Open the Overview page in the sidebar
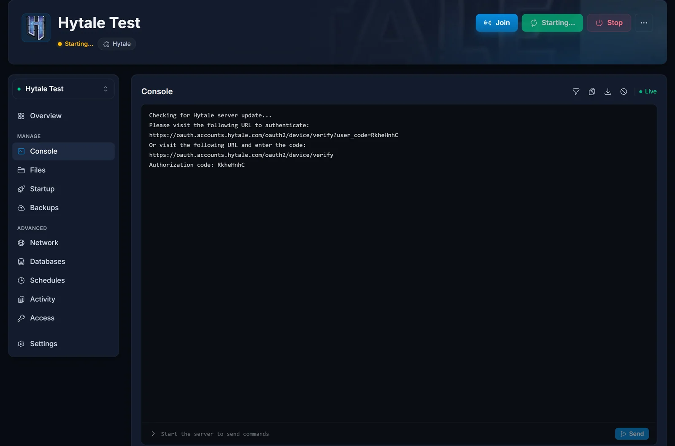This screenshot has height=446, width=675. (x=64, y=116)
